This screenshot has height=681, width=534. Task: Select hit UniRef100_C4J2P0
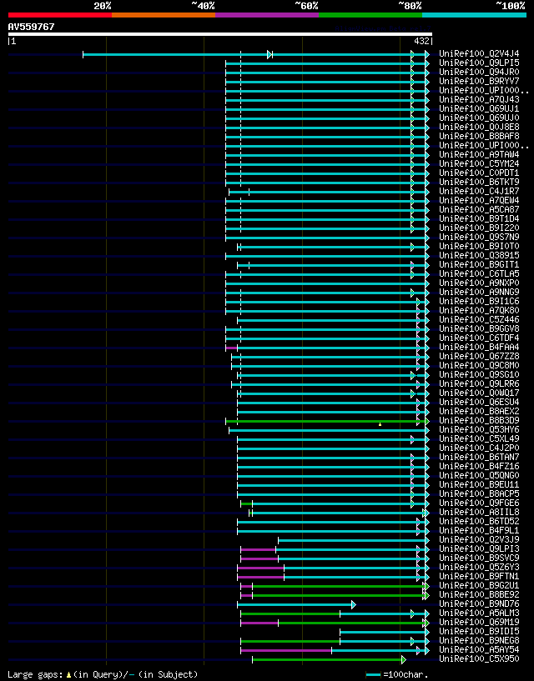click(x=479, y=448)
